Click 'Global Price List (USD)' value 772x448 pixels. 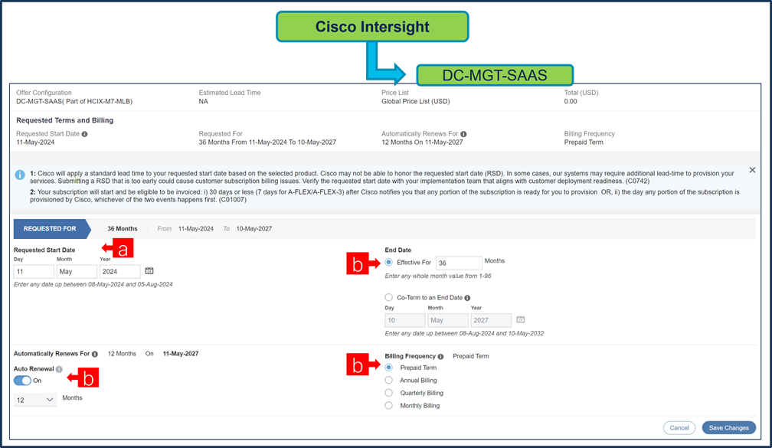[416, 101]
